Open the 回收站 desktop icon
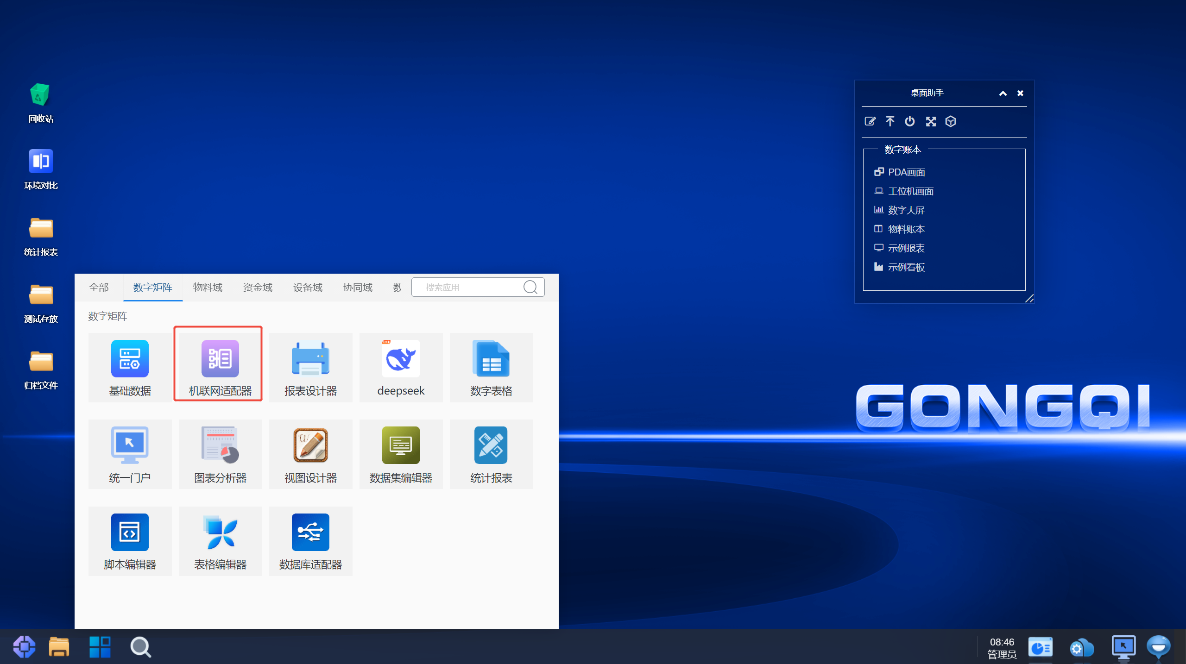This screenshot has width=1186, height=664. tap(41, 103)
